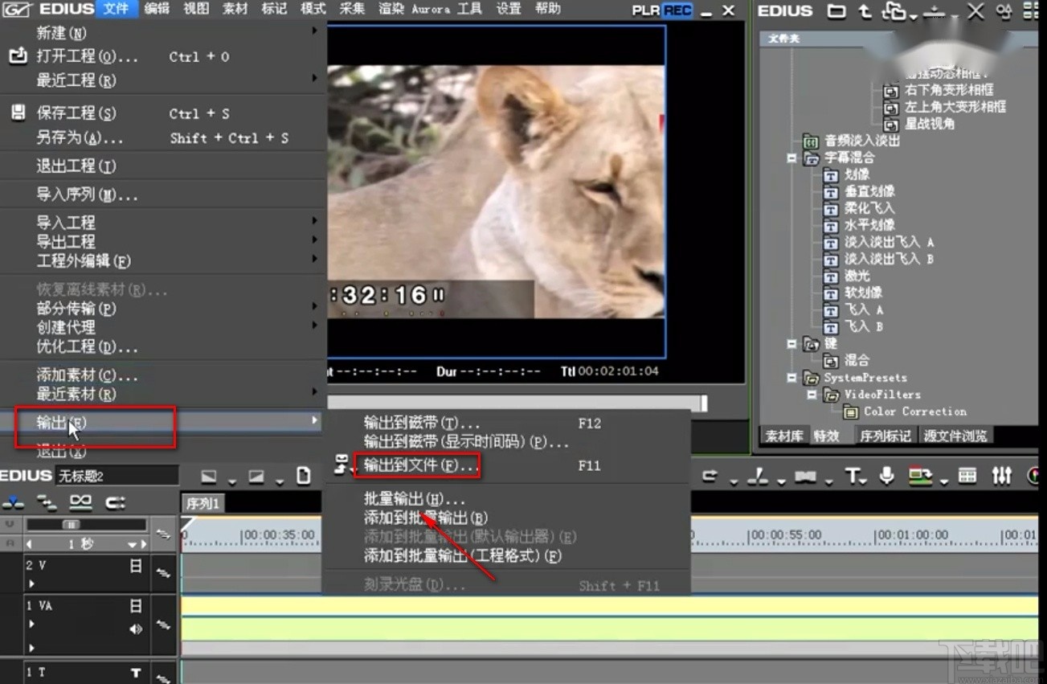Select the voiceover microphone icon

(x=886, y=474)
